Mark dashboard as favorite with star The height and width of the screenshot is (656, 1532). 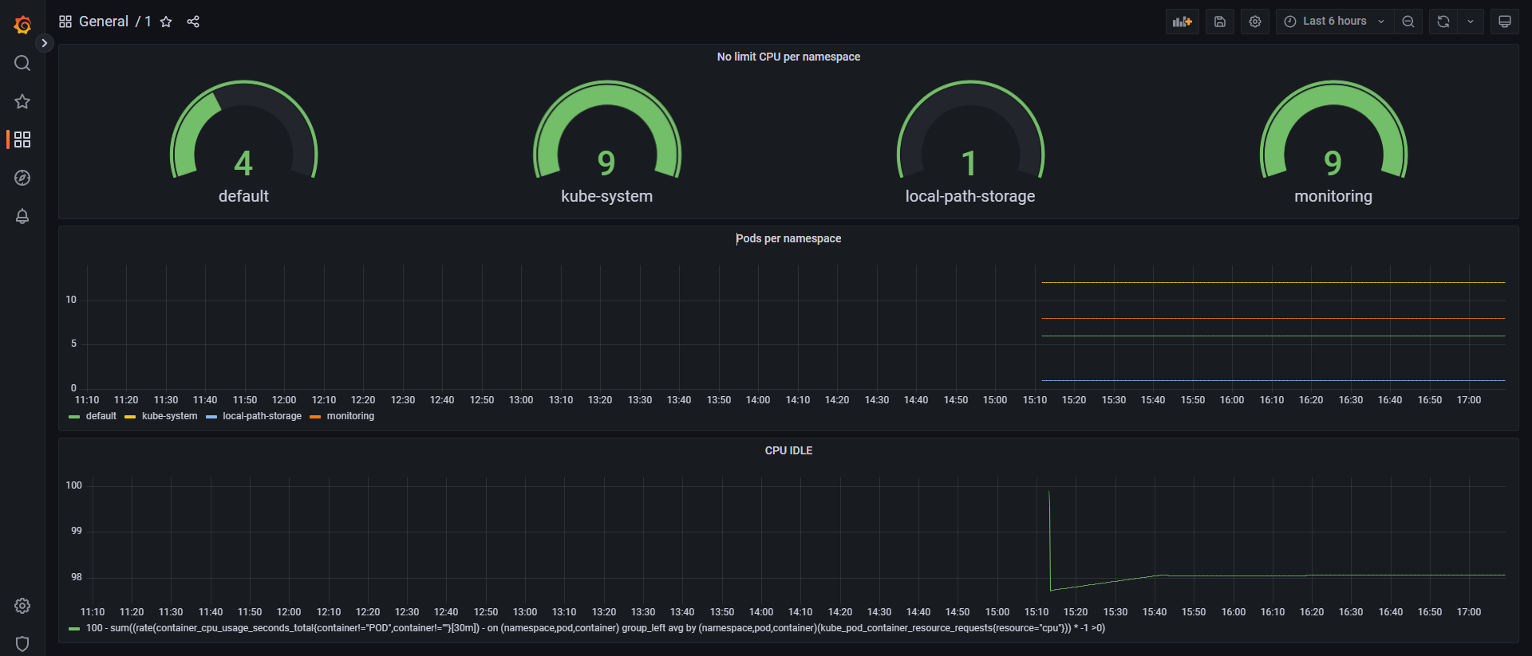coord(166,22)
